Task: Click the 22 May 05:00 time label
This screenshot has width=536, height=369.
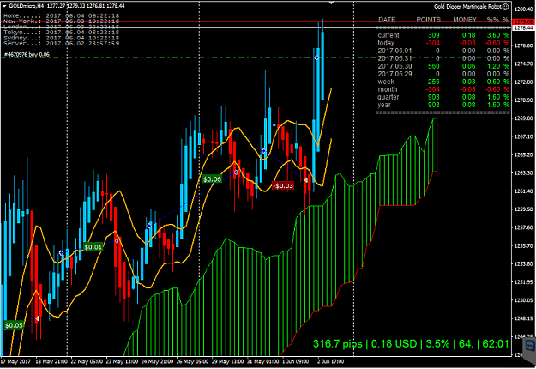Action: pos(87,361)
